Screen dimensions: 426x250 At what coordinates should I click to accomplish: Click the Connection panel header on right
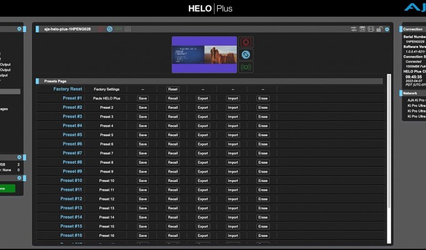412,29
